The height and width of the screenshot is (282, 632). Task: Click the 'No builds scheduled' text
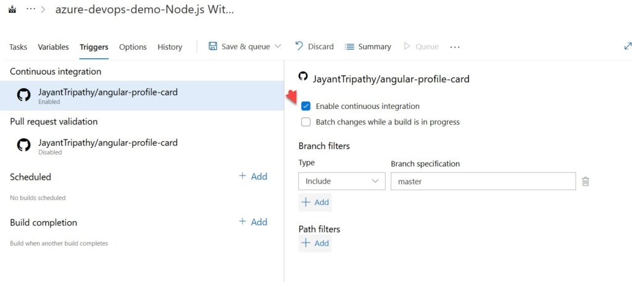click(38, 198)
